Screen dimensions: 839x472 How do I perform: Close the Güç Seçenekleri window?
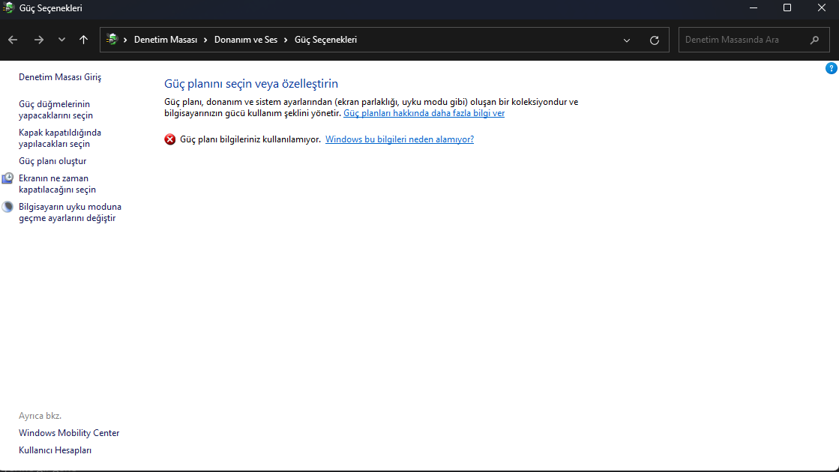click(821, 8)
